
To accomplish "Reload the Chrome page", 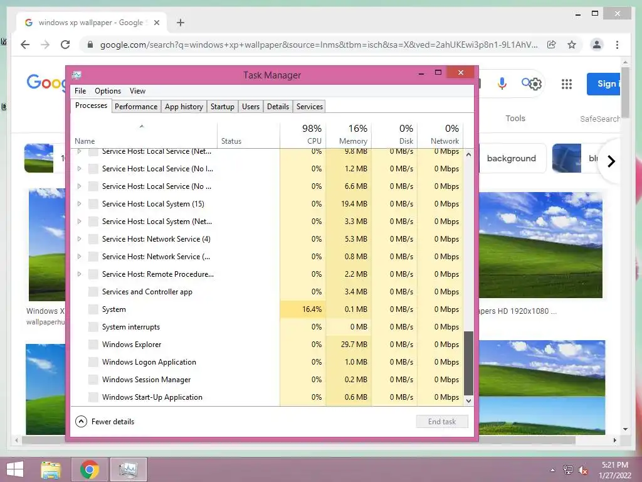I will 65,45.
